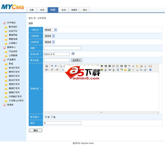This screenshot has width=165, height=146.
Task: Insert an attachment file with paperclip icon
Action: coord(113,70)
